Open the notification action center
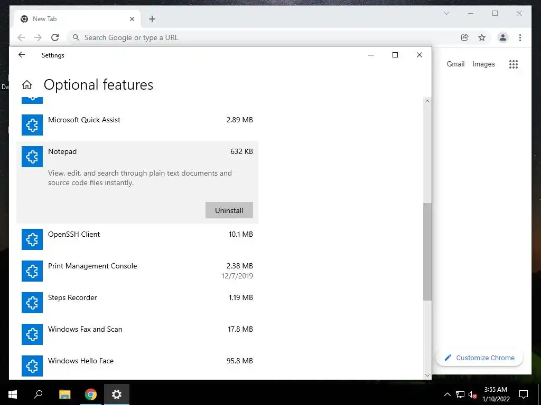The height and width of the screenshot is (405, 541). coord(524,394)
